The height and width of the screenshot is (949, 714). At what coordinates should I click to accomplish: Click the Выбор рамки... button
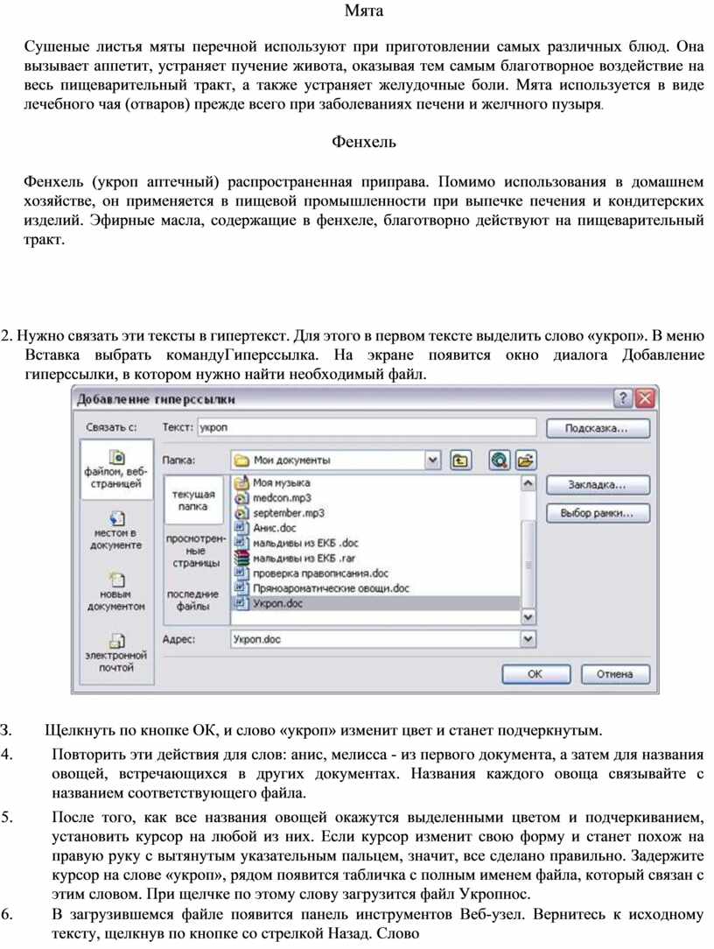tap(598, 513)
